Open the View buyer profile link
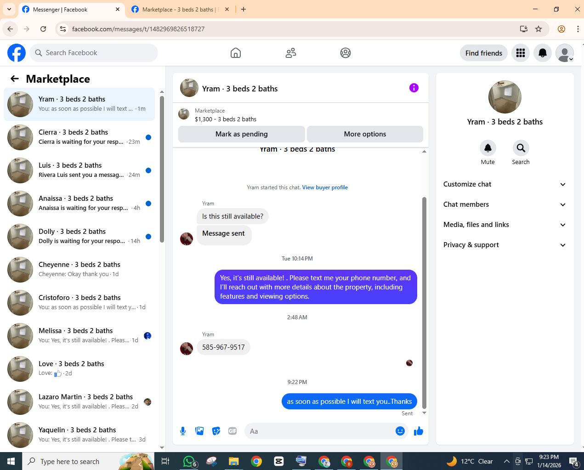This screenshot has height=470, width=584. [x=325, y=187]
